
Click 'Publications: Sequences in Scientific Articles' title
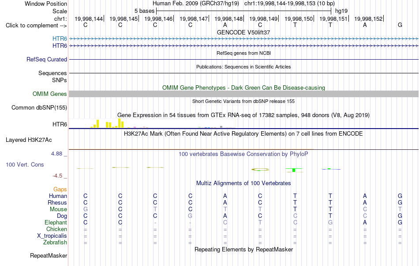[x=243, y=67]
